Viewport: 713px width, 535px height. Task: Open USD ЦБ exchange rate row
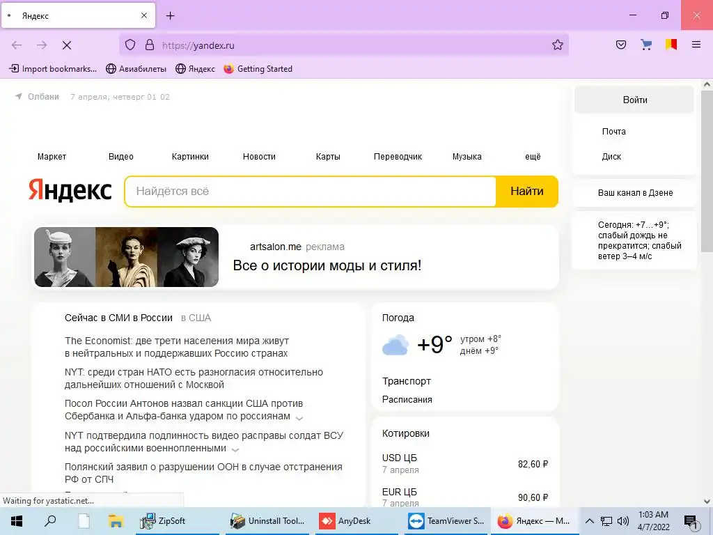(464, 463)
